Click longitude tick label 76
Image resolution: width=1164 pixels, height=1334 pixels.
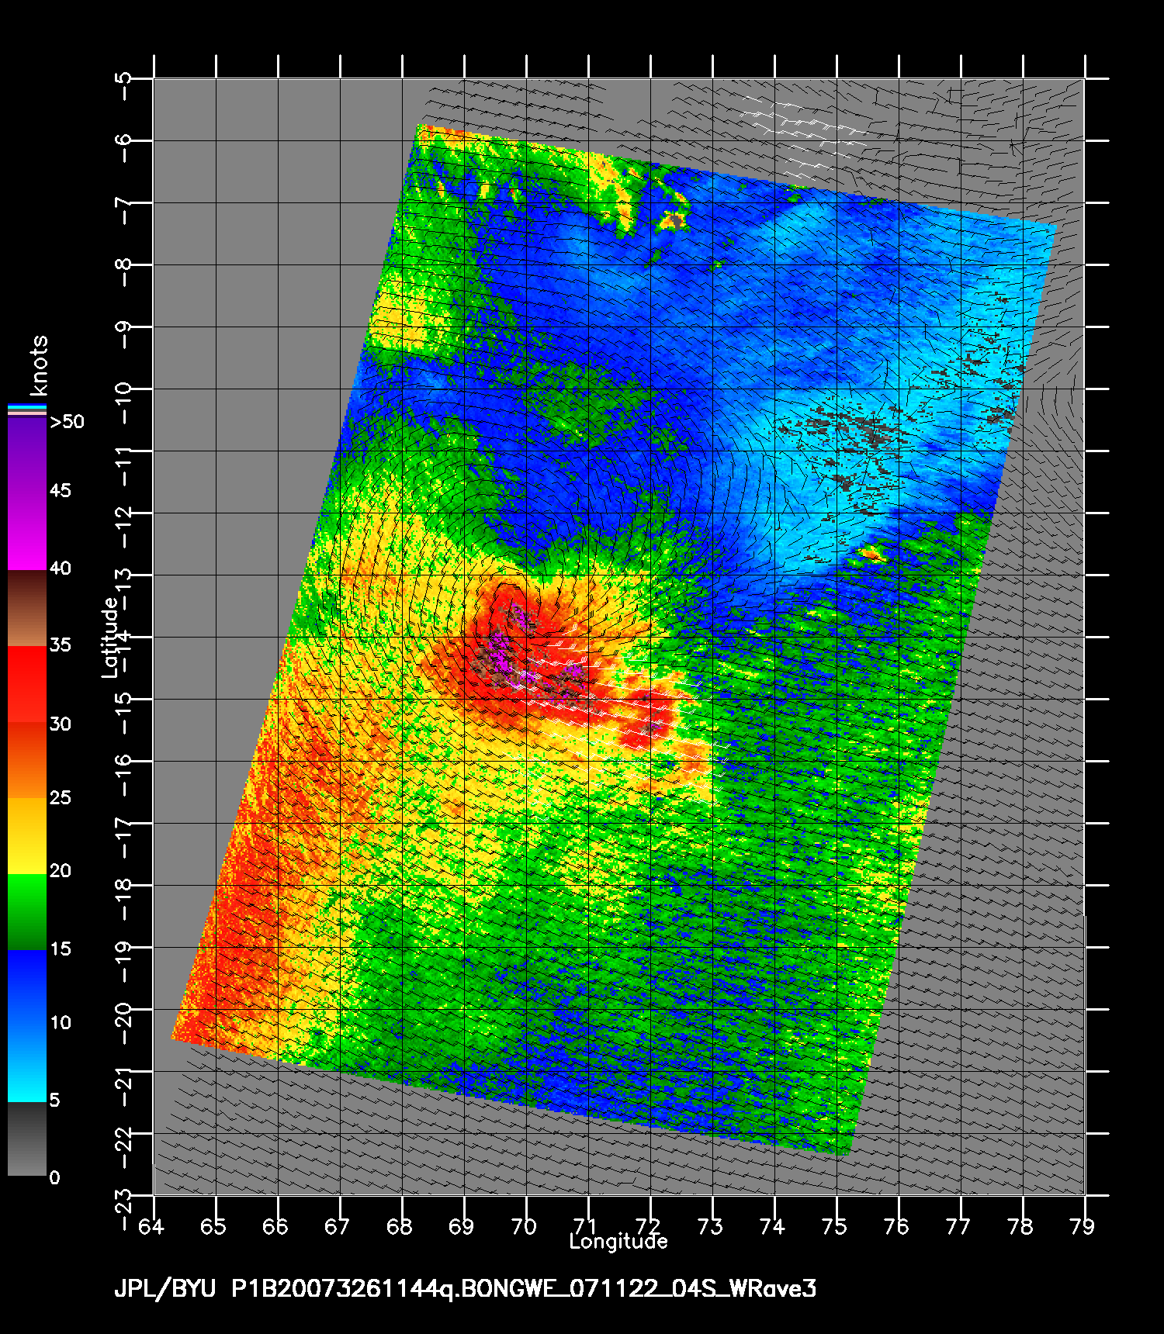pos(897,1227)
